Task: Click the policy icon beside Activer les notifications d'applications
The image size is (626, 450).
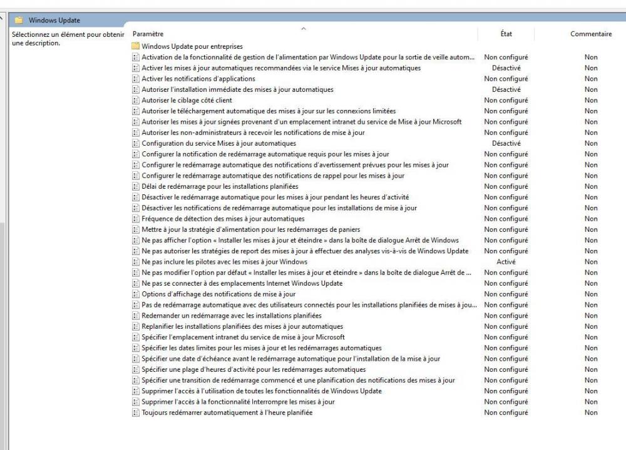Action: tap(136, 79)
